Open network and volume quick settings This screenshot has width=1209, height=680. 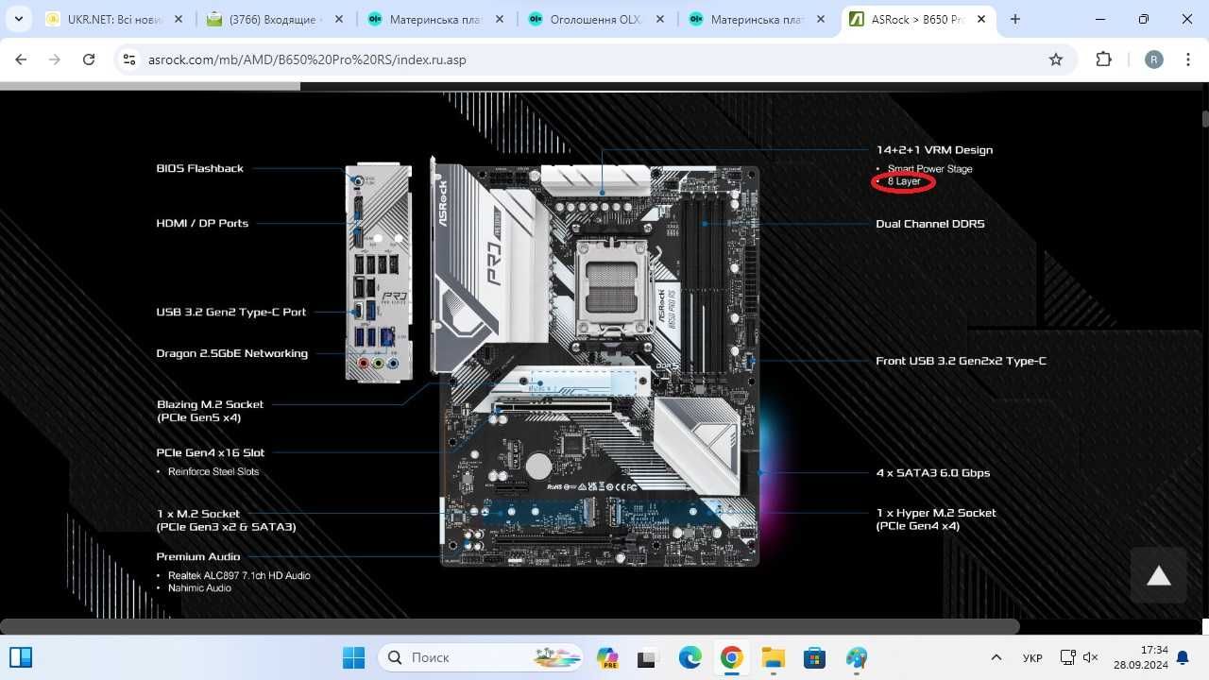1079,657
